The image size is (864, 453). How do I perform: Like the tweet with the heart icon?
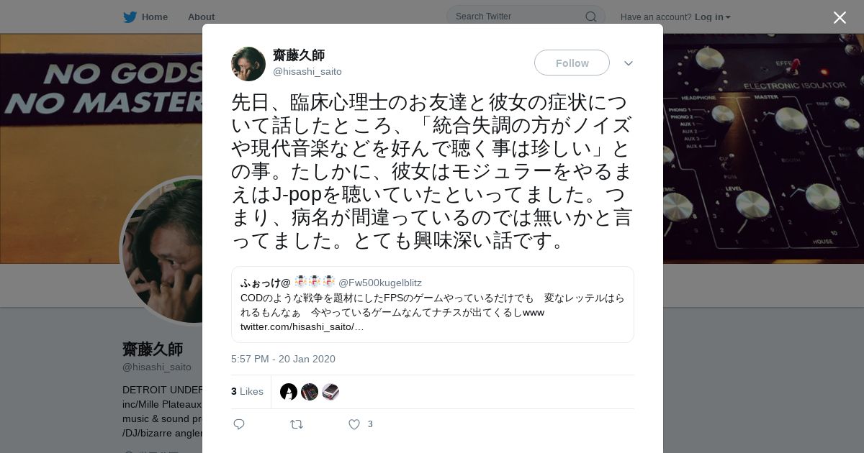pos(354,424)
